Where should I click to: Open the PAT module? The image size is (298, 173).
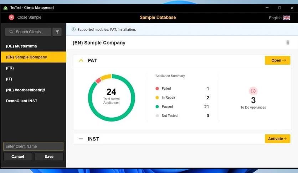tap(277, 60)
